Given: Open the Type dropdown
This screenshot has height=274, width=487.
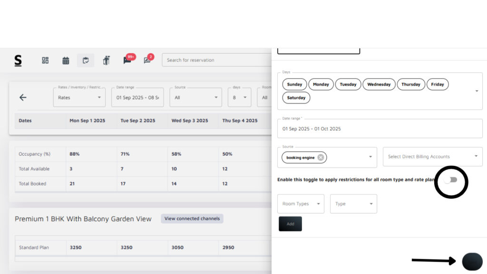Looking at the screenshot, I should coord(353,204).
